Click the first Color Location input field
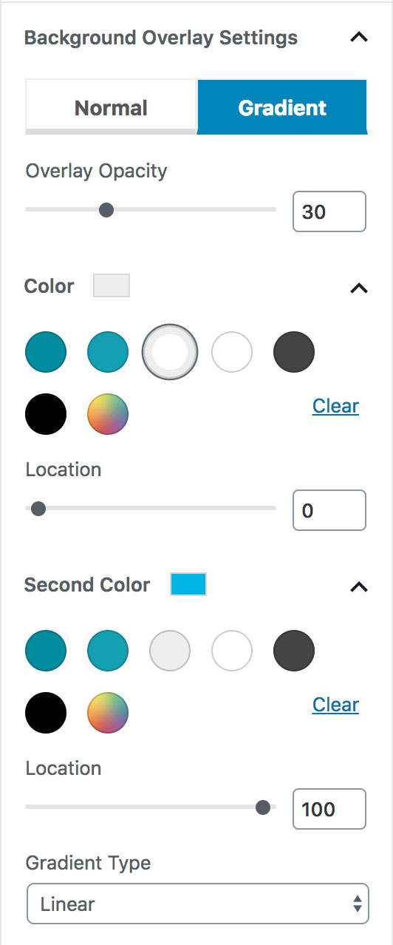 tap(329, 510)
